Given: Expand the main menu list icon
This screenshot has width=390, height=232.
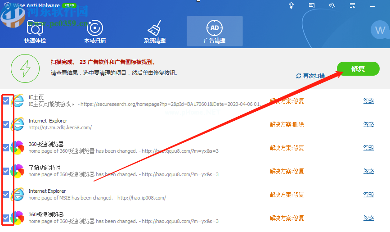Looking at the screenshot, I should pyautogui.click(x=353, y=5).
